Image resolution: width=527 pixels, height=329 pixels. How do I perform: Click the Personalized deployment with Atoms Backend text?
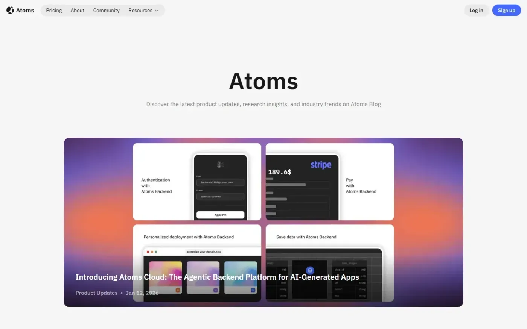tap(189, 237)
